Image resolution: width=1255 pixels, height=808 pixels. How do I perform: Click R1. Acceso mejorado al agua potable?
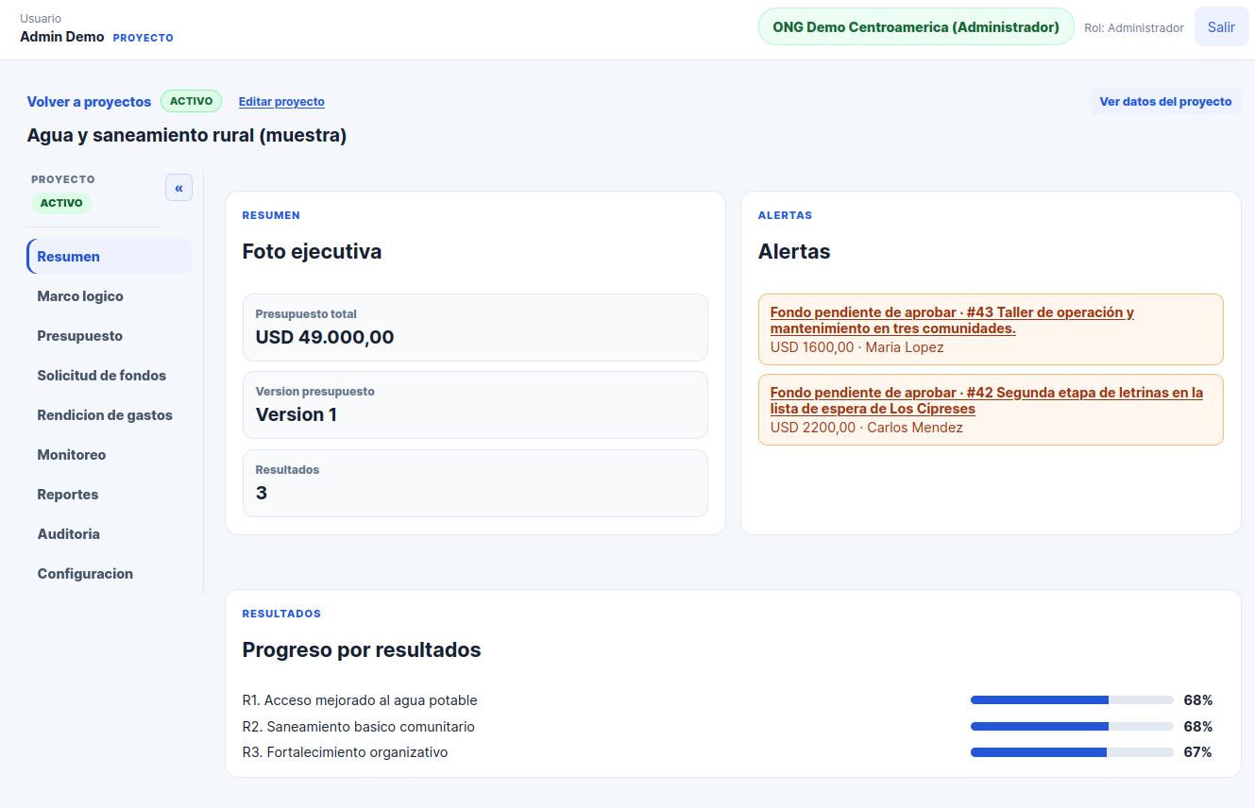click(360, 700)
